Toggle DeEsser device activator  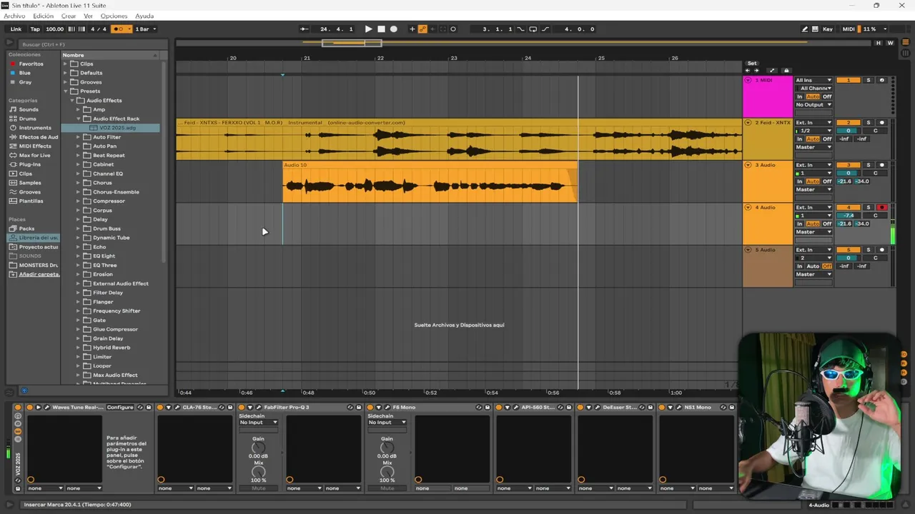pos(581,408)
